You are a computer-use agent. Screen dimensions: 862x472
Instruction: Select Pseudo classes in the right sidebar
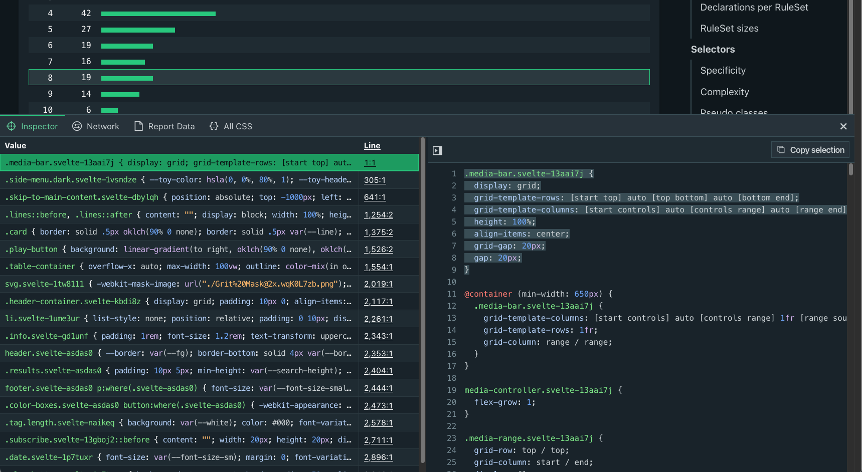pos(734,112)
